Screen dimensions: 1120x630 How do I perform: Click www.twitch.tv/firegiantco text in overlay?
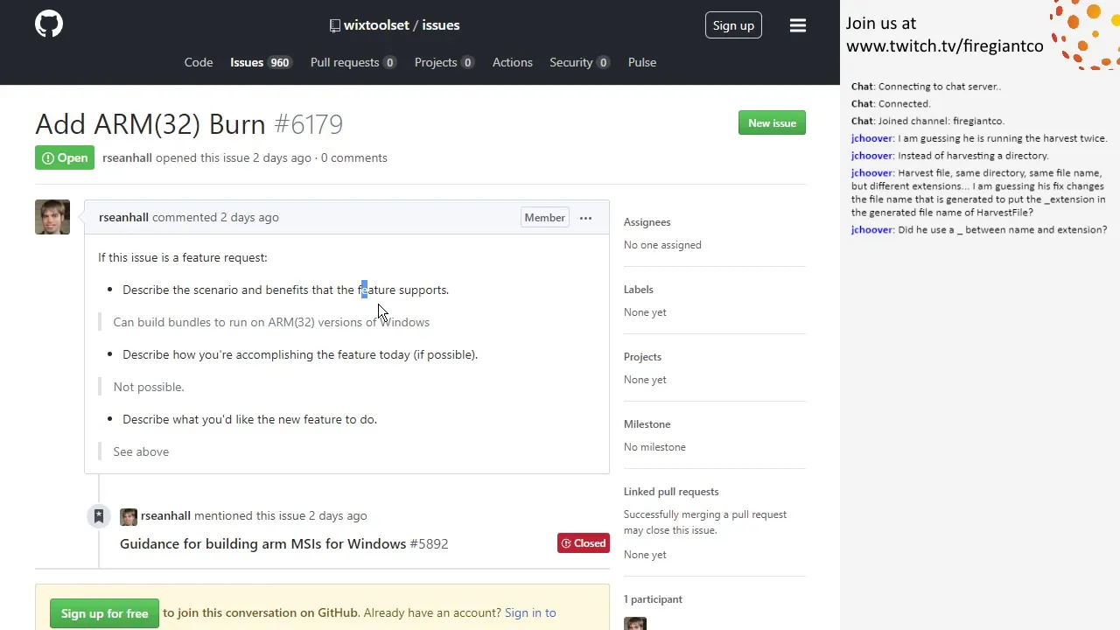(945, 46)
